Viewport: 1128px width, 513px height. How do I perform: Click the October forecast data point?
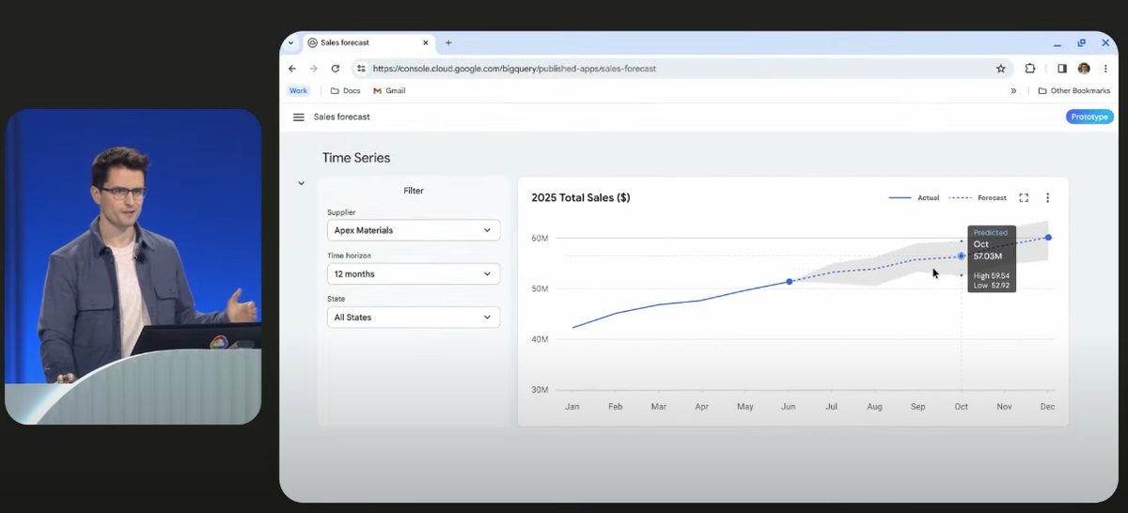click(961, 256)
